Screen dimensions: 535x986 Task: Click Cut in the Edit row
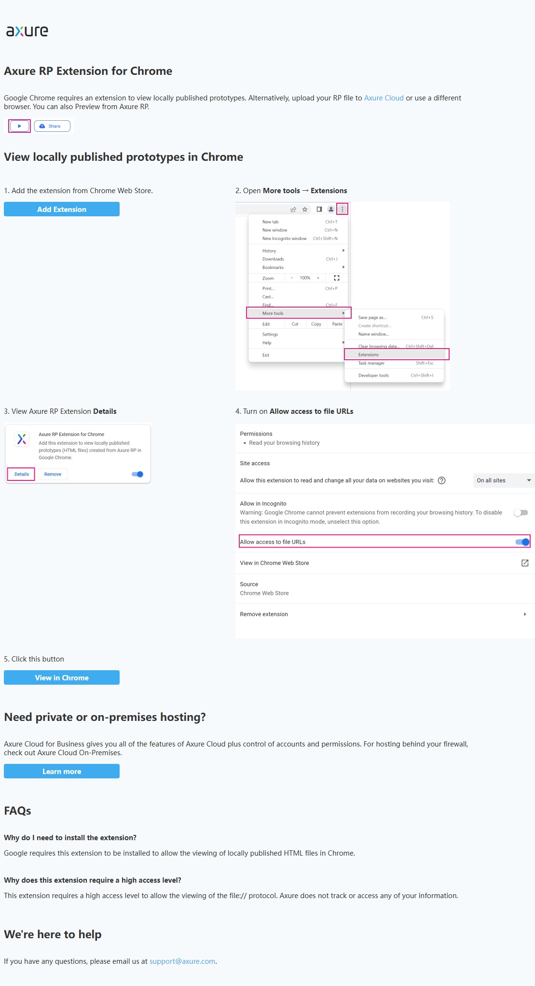295,324
